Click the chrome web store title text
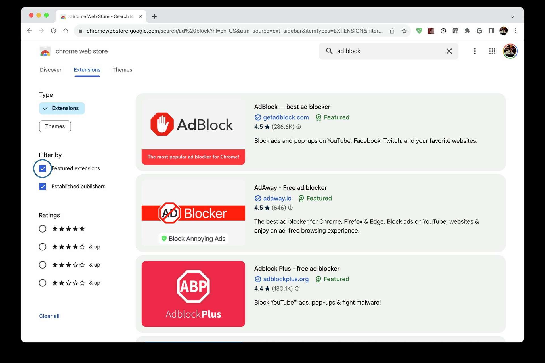 pyautogui.click(x=82, y=51)
